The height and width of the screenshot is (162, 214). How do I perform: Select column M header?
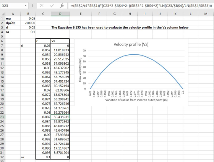point(206,14)
